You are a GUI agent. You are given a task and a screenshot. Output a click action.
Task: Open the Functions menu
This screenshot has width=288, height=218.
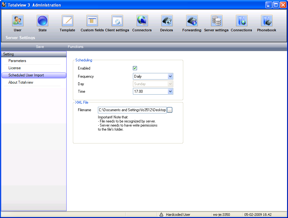75,47
